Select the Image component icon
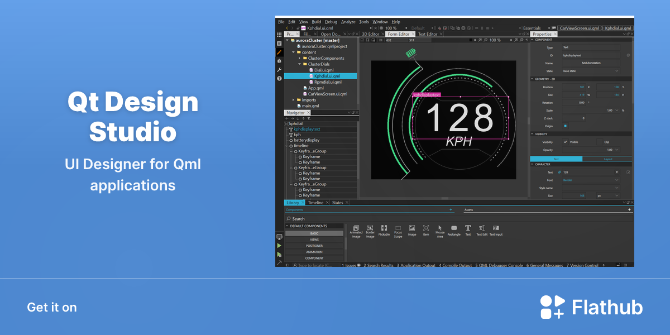The image size is (670, 335). (412, 228)
